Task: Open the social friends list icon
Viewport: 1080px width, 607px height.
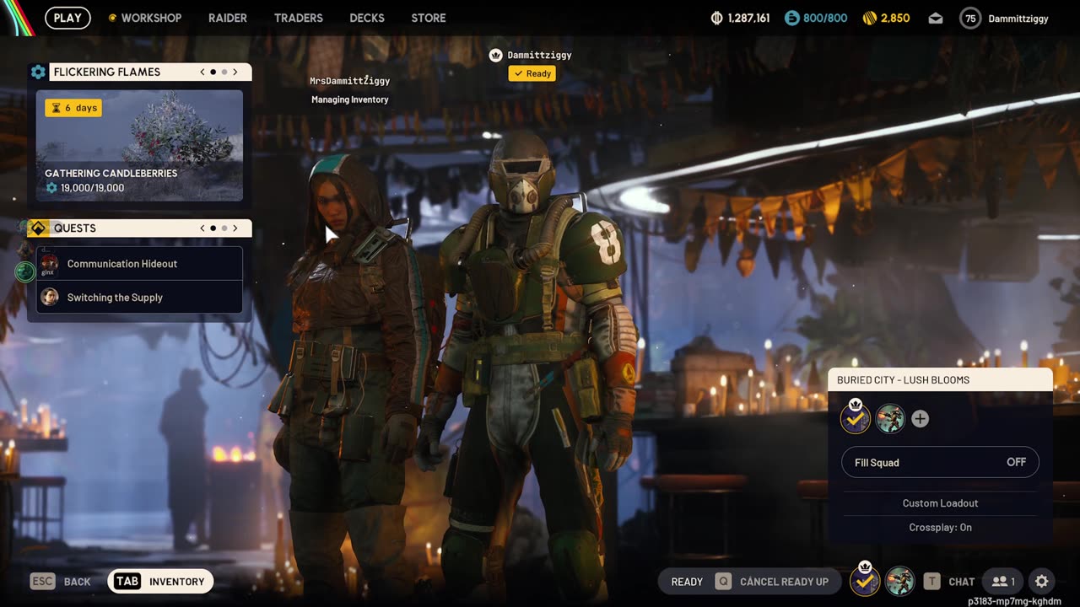Action: click(1003, 582)
